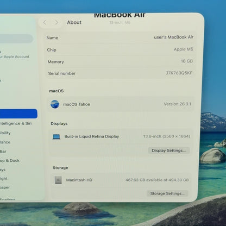Click the Macintosh HD drive icon
The height and width of the screenshot is (226, 226).
(x=58, y=180)
